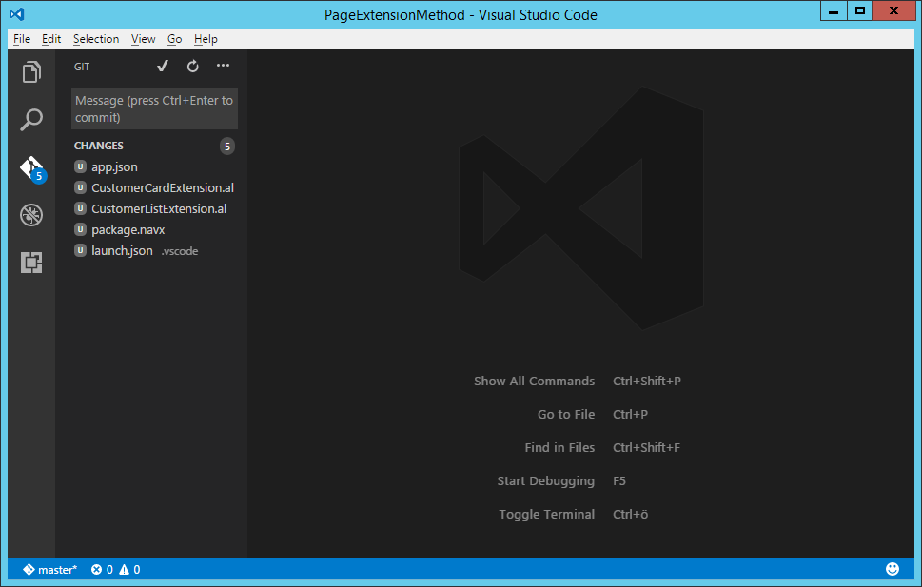Click the Start Debugging shortcut hint
Image resolution: width=922 pixels, height=587 pixels.
coord(561,481)
